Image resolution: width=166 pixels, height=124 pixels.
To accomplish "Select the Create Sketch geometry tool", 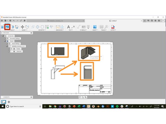I will 47,27.
